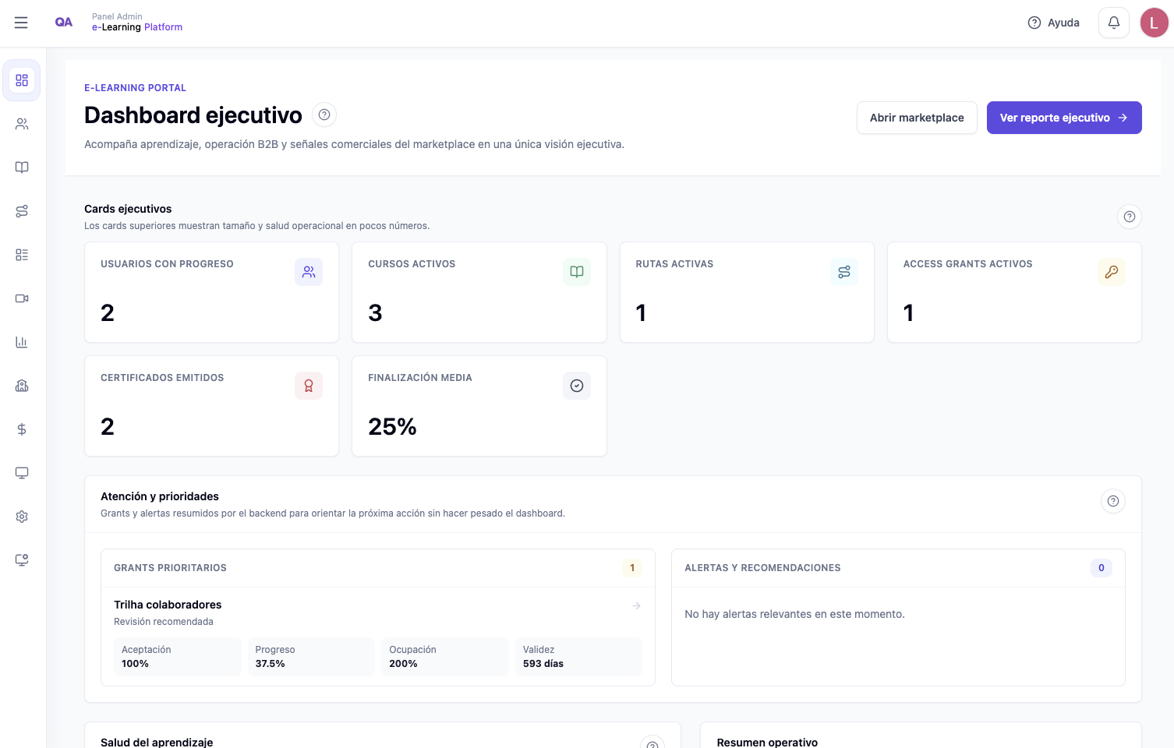Click the Usuarios con progreso card value 2
Screen dimensions: 1174x748
pyautogui.click(x=108, y=313)
